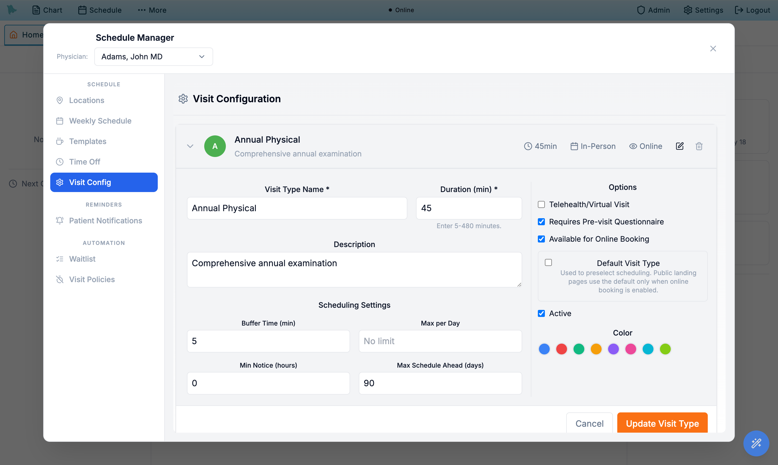Screen dimensions: 778x465
Task: Open Locations in the sidebar
Action: coord(104,100)
